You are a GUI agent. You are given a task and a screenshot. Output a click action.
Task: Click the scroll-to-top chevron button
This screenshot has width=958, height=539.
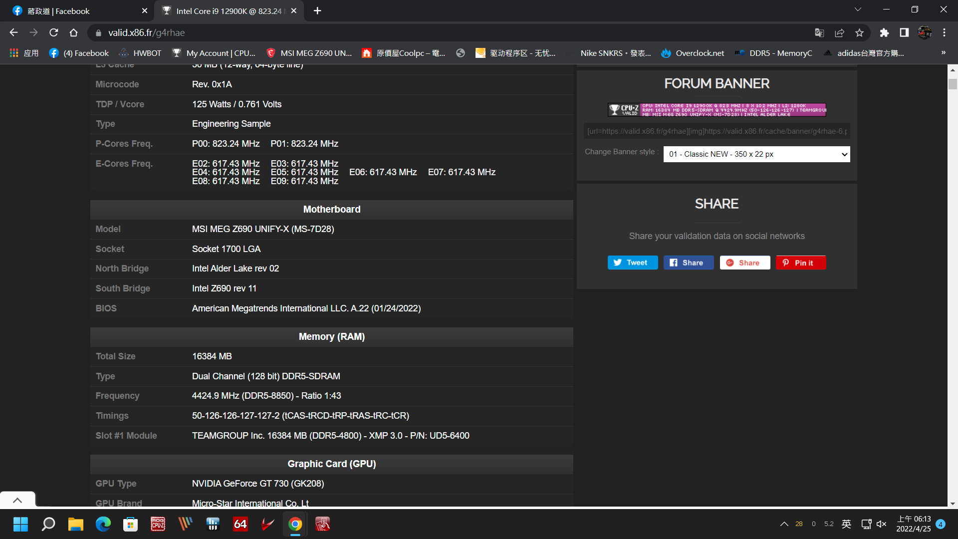(x=17, y=500)
